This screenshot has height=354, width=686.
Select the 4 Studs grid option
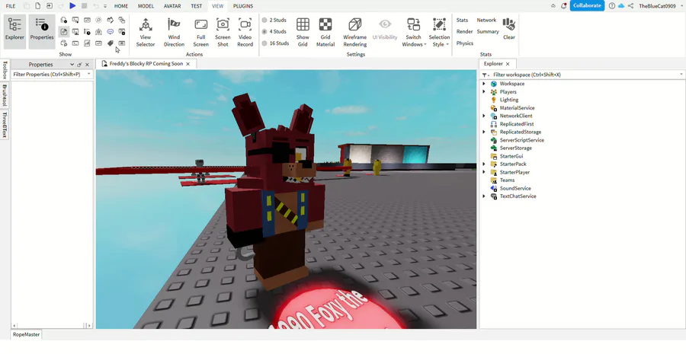274,31
